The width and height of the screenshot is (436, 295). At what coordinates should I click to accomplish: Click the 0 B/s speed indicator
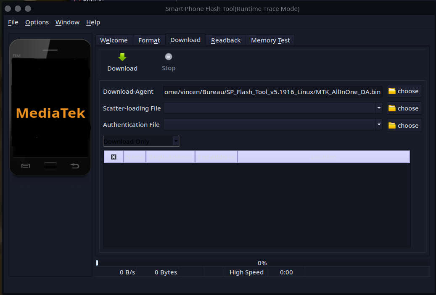(127, 272)
